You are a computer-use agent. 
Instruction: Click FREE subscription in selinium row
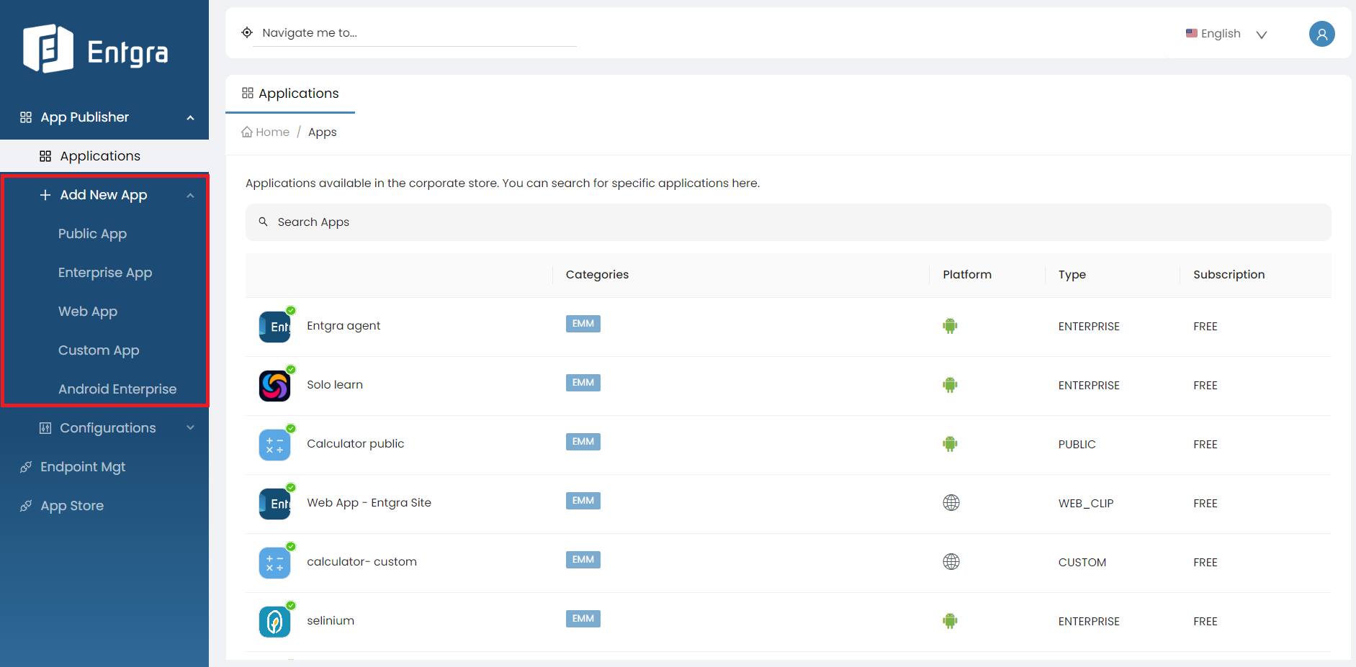[x=1205, y=622]
